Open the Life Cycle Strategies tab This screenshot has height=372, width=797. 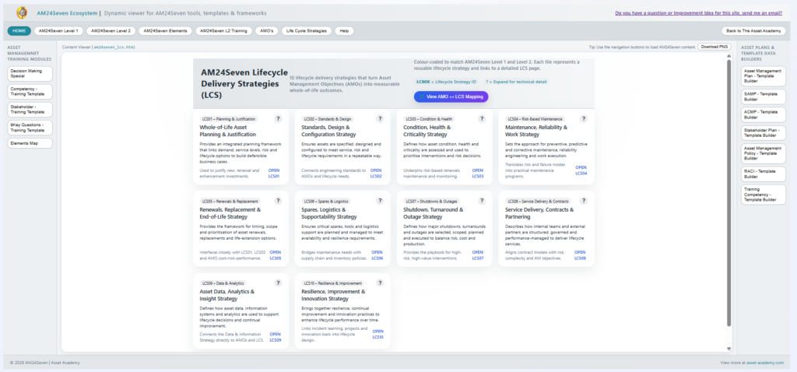coord(306,31)
